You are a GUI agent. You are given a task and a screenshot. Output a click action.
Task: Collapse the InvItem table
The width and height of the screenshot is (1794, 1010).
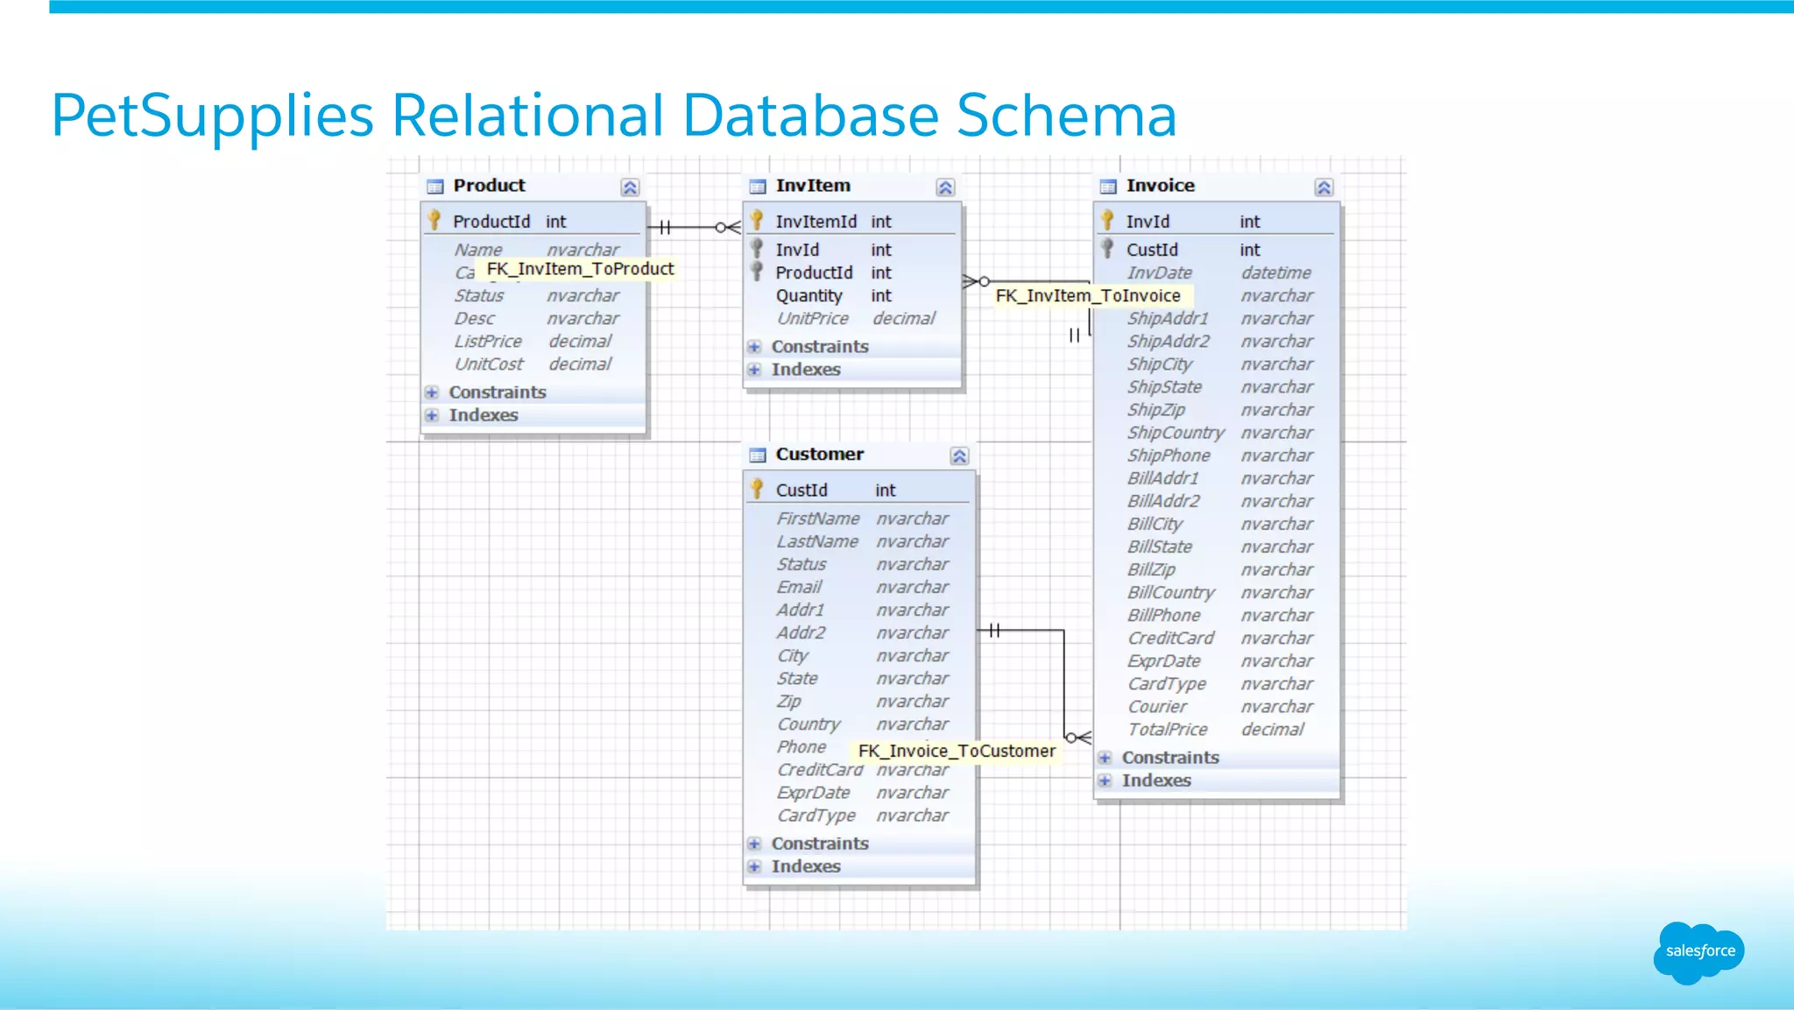(945, 187)
